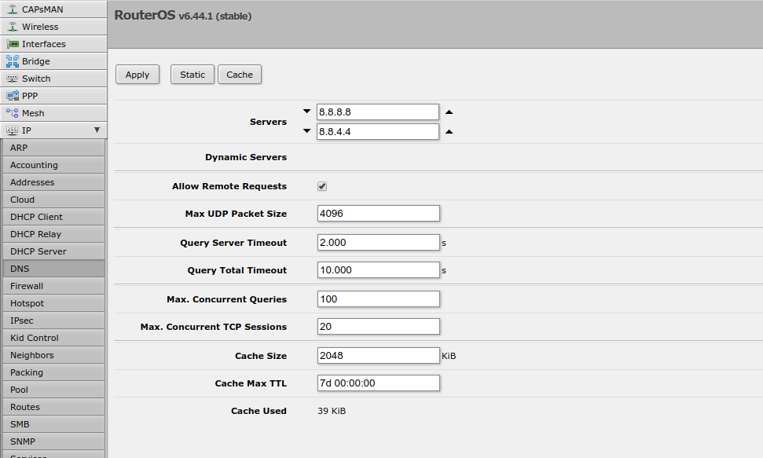Click the Max UDP Packet Size field
The width and height of the screenshot is (763, 458).
tap(379, 213)
